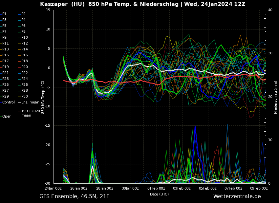Screen dimensions: 279x203
Task: Select the Oper legend label
Action: pyautogui.click(x=7, y=117)
